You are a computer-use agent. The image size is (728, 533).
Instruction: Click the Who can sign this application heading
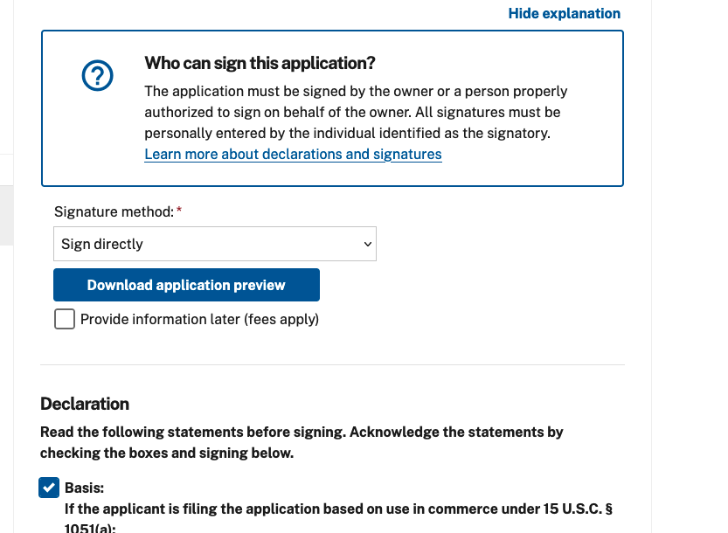point(260,63)
